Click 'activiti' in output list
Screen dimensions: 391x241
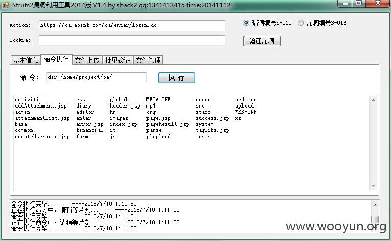tap(27, 99)
